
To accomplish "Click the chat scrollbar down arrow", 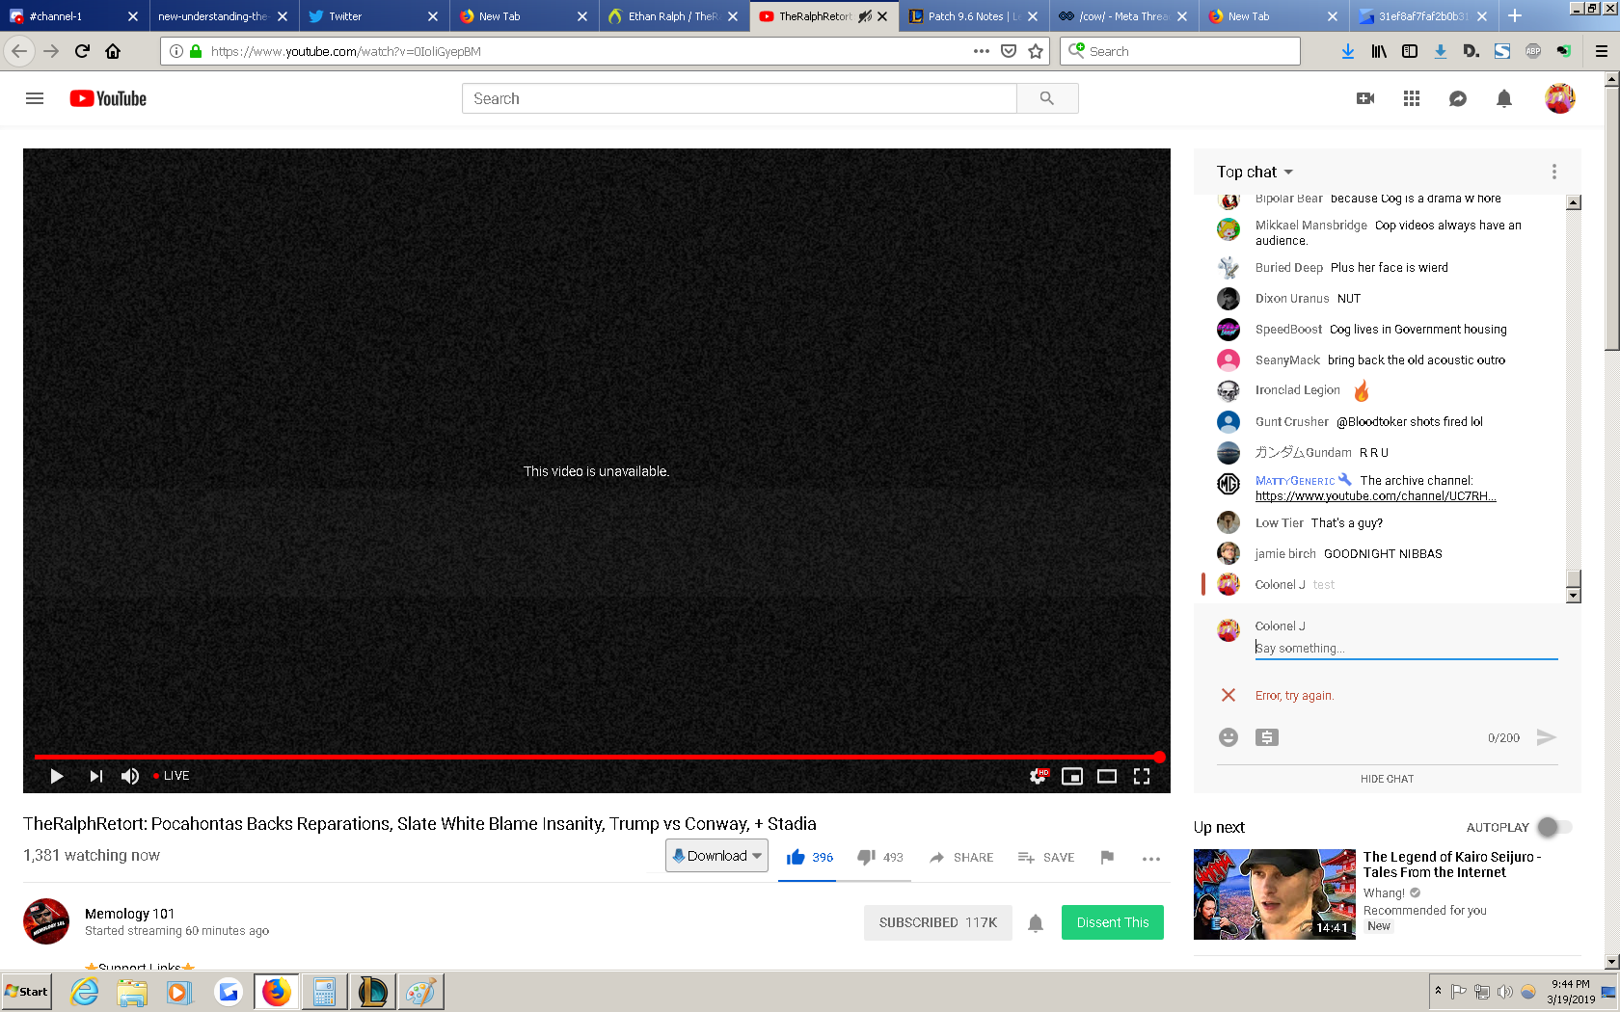I will [x=1574, y=596].
